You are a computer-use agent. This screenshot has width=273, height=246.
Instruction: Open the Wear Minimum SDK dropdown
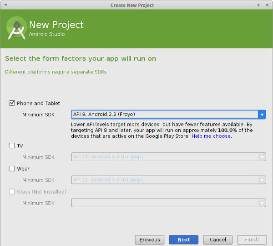[x=168, y=180]
